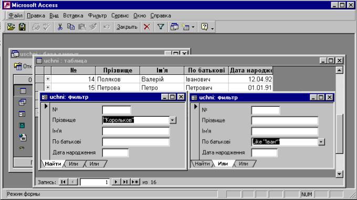Screen dimensions: 357x200
Task: Open the Вид menu
Action: pos(54,16)
